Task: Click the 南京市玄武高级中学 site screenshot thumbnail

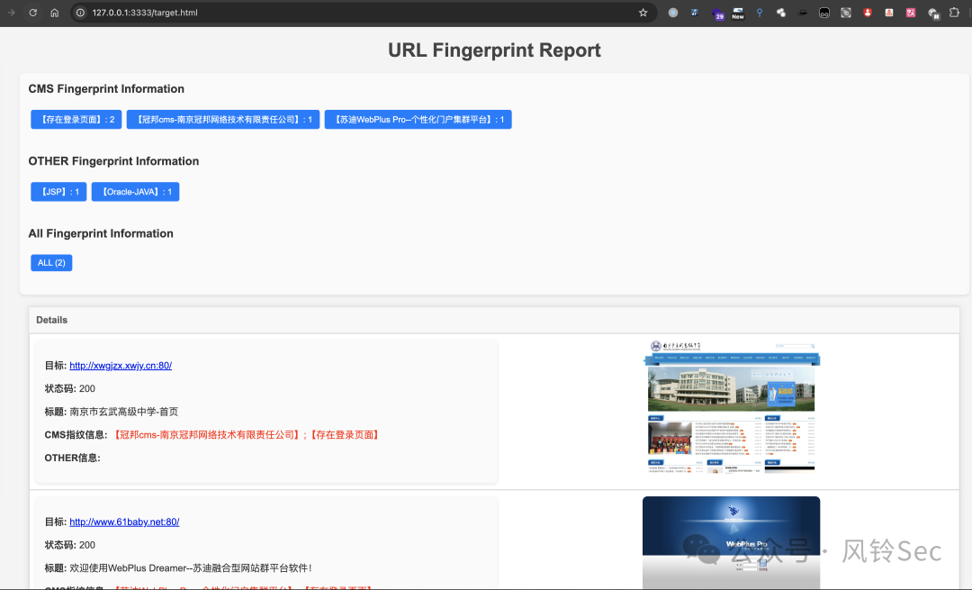Action: tap(731, 407)
